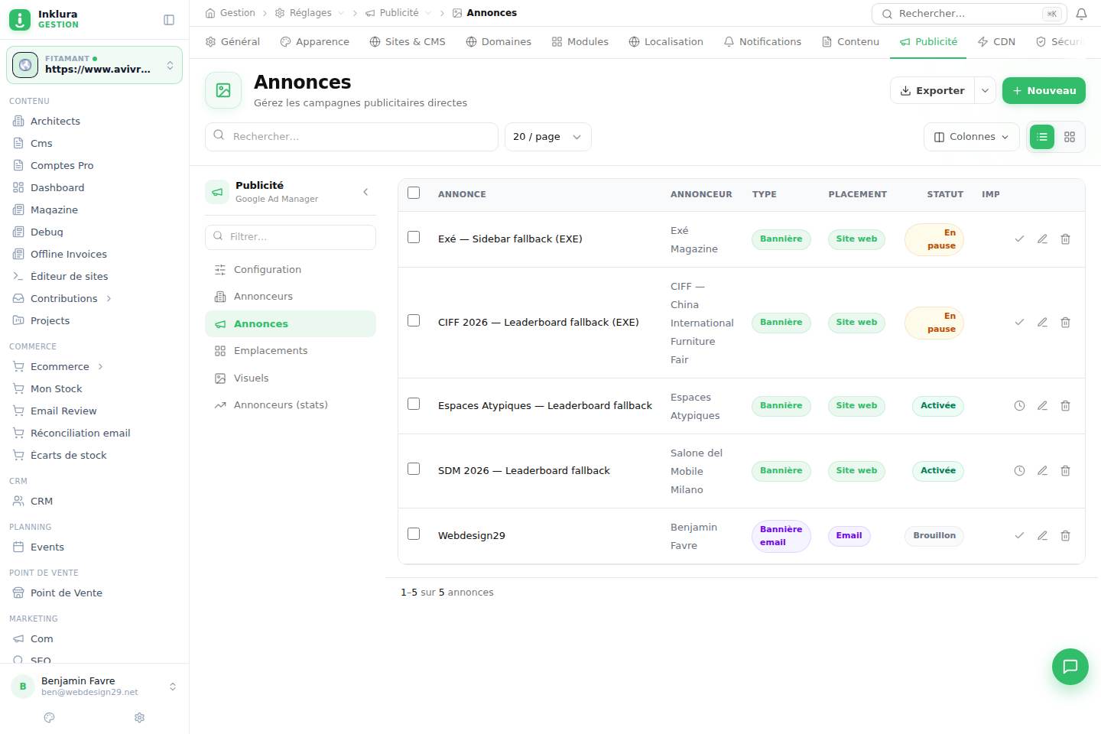The width and height of the screenshot is (1101, 734).
Task: Open the notifications bell icon
Action: [x=1081, y=14]
